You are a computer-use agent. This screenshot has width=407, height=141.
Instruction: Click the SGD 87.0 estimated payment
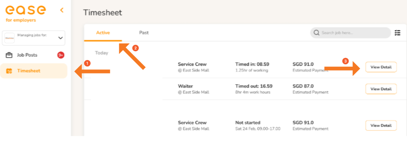click(303, 86)
